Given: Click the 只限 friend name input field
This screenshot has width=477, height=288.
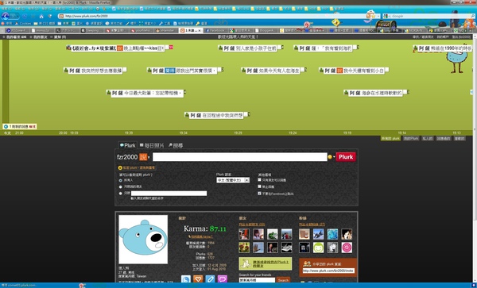Looking at the screenshot, I should tap(169, 194).
